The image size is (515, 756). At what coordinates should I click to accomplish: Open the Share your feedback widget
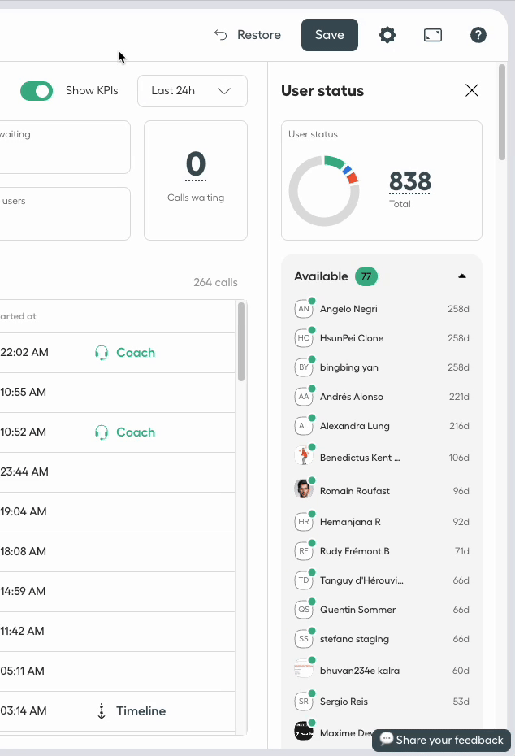click(x=442, y=740)
